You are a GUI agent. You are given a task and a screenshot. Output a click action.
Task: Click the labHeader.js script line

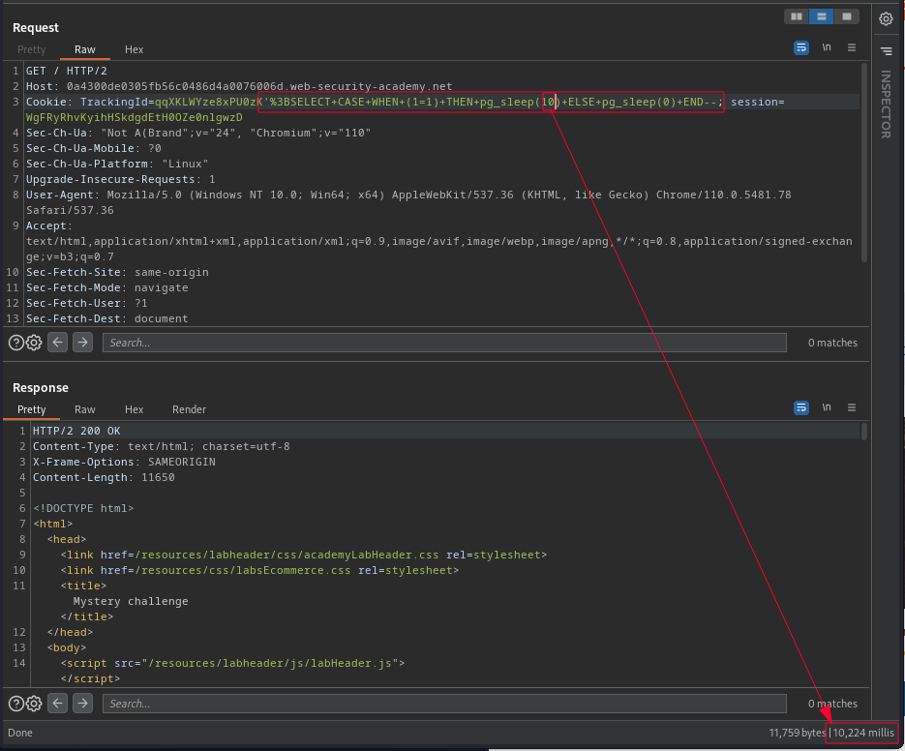[232, 663]
